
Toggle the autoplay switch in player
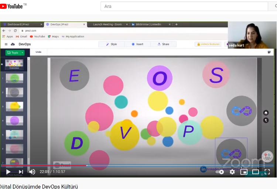click(x=220, y=172)
